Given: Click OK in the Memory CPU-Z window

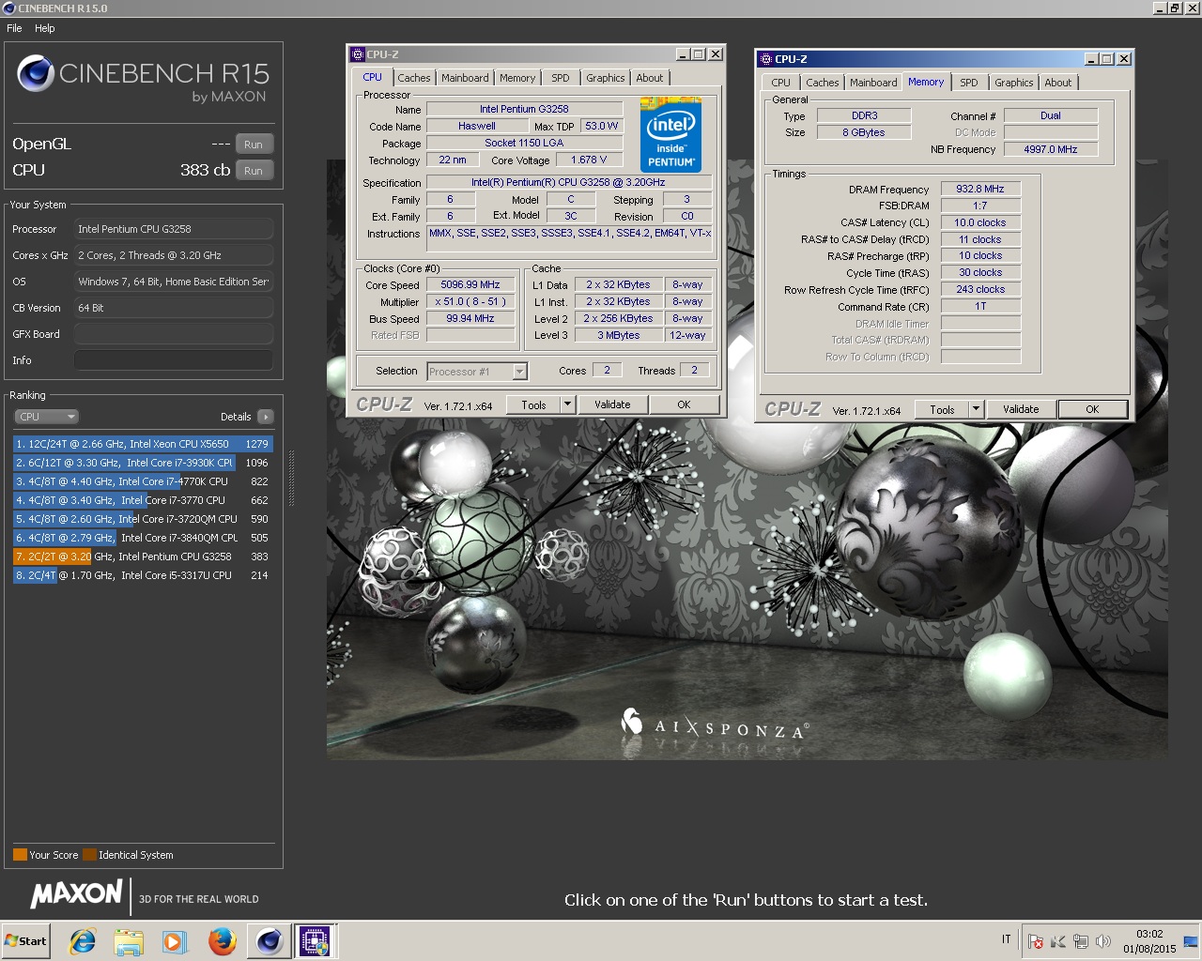Looking at the screenshot, I should (x=1092, y=409).
